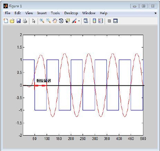Activate the Zoom In magnifier tool

tap(42, 21)
